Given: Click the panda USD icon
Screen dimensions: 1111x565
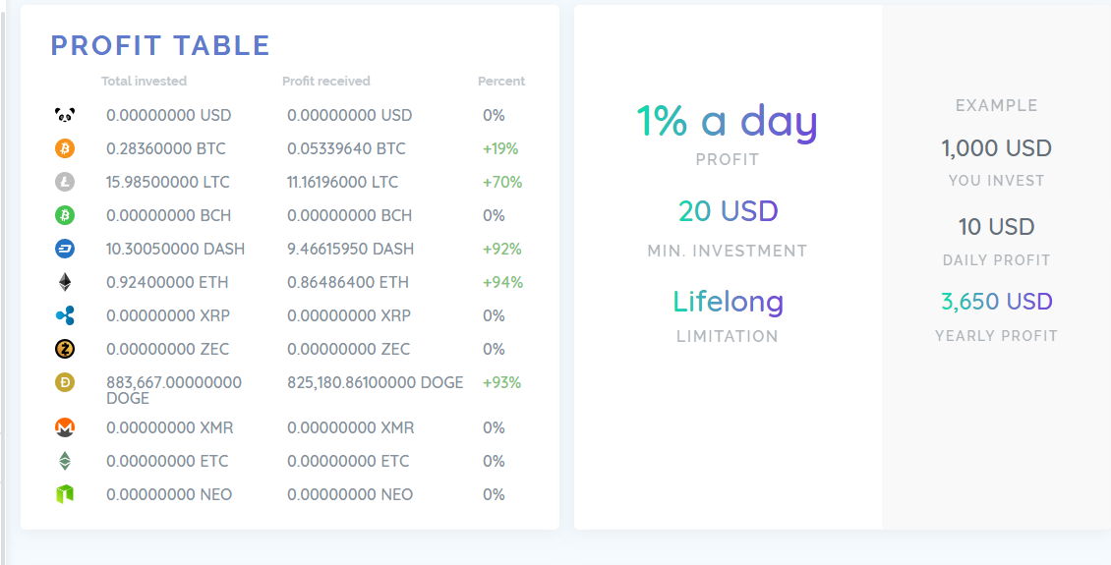Looking at the screenshot, I should 65,115.
